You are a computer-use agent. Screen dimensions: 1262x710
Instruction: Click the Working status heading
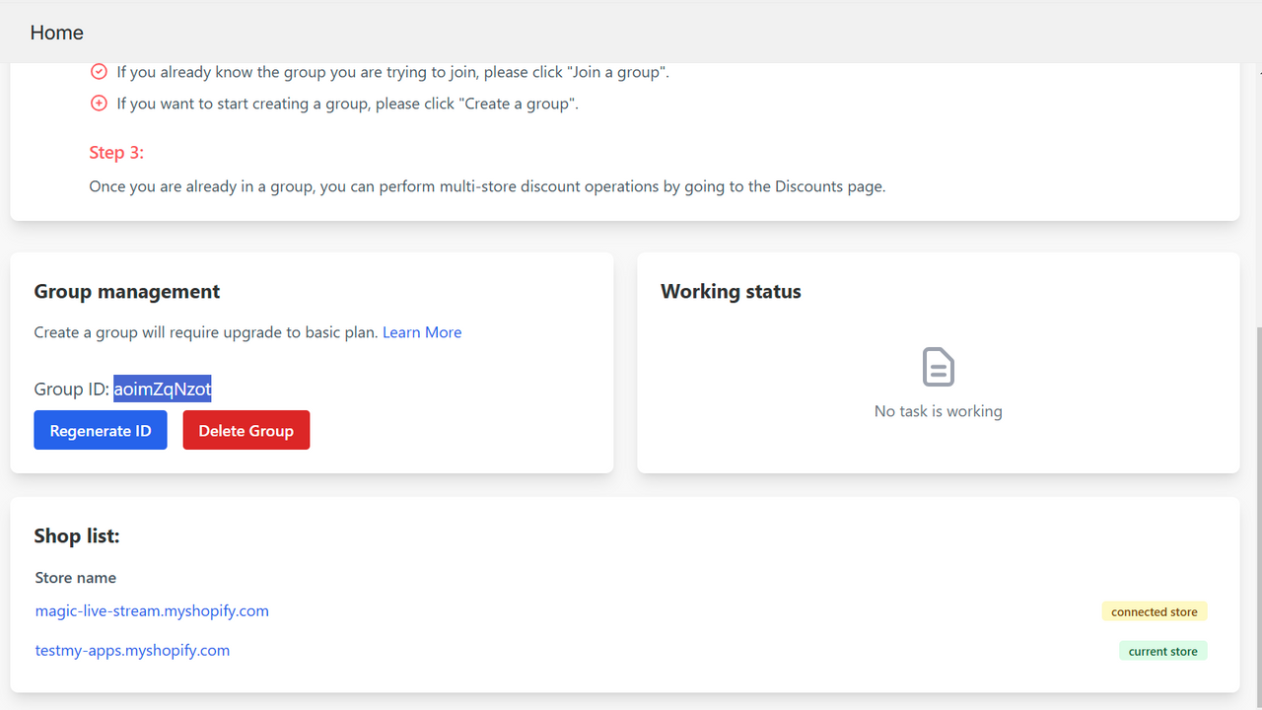pos(731,292)
